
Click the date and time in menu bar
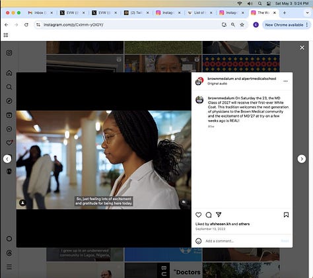292,3
